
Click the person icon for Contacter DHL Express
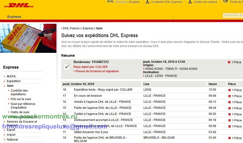[148, 2]
